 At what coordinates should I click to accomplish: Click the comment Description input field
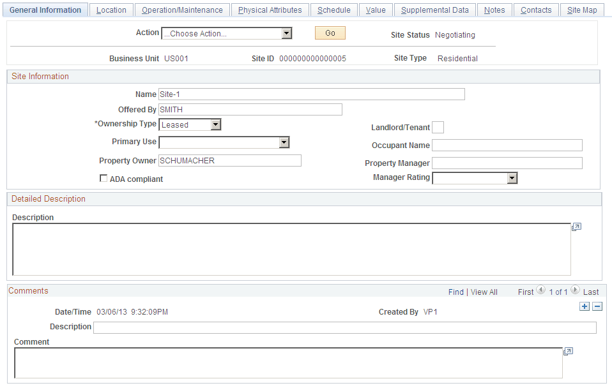(344, 327)
